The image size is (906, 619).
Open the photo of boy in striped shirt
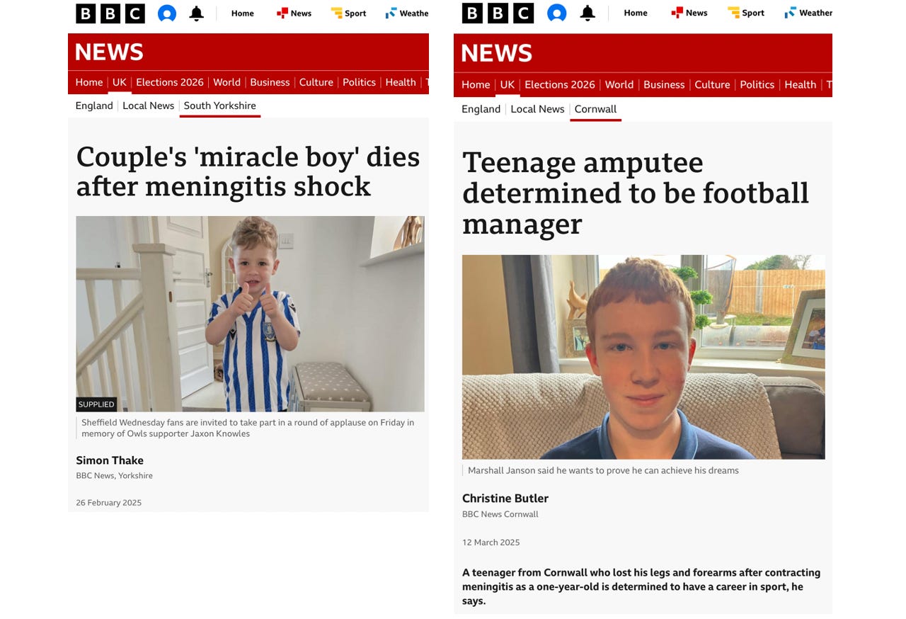click(x=250, y=314)
